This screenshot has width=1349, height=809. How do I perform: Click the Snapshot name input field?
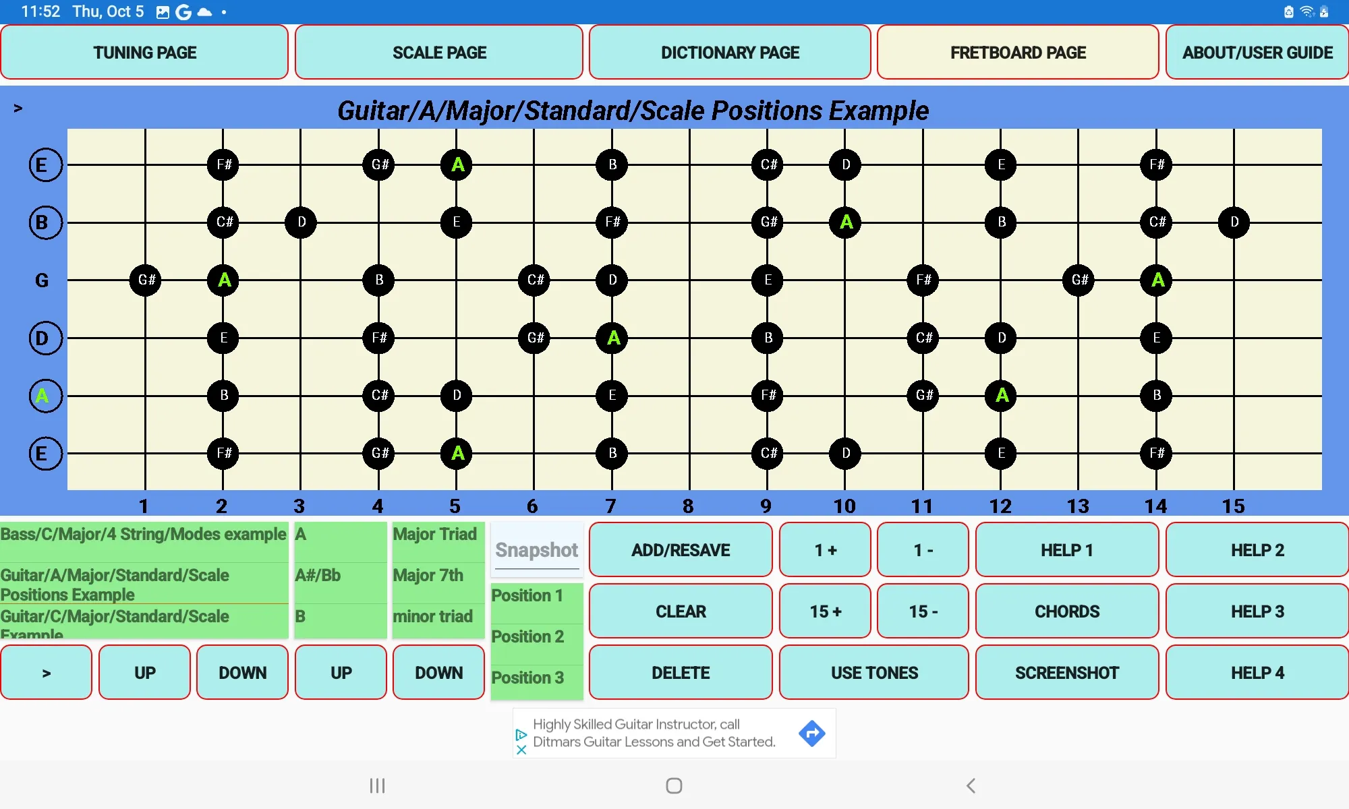click(537, 550)
